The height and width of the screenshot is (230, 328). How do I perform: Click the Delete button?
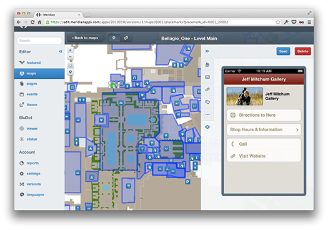pos(302,51)
